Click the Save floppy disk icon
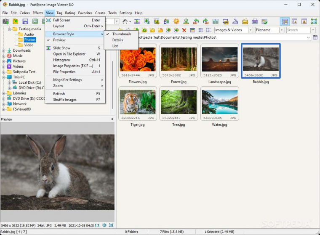 [25, 21]
